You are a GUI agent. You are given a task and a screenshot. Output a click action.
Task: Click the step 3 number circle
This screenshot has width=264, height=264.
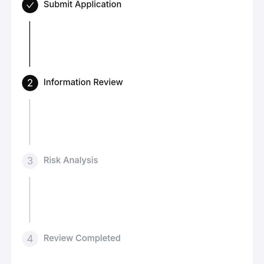pos(30,161)
